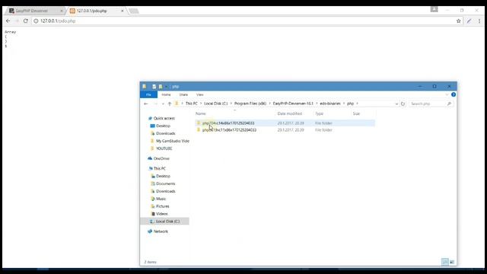Open the php5619 folder in the file list

tap(229, 130)
